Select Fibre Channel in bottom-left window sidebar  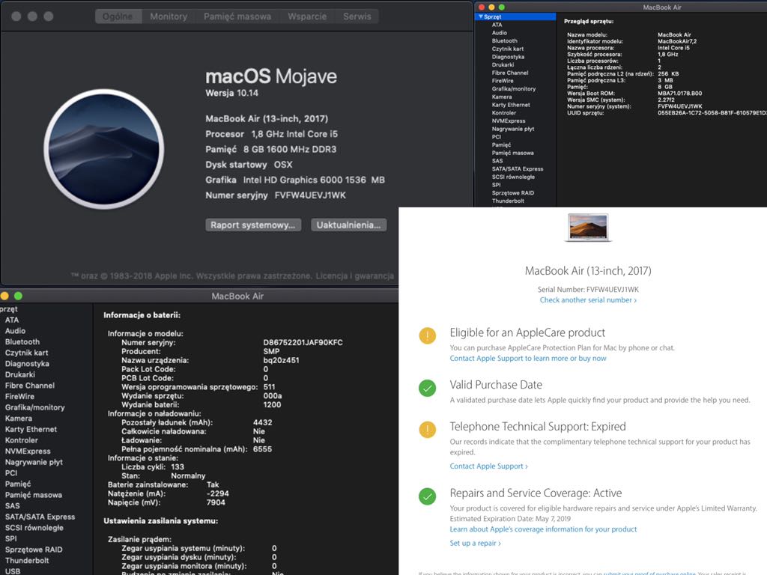tap(30, 386)
